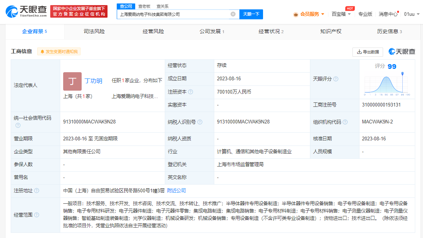
Task: Click the 发生变更时通知我 button
Action: (59, 52)
